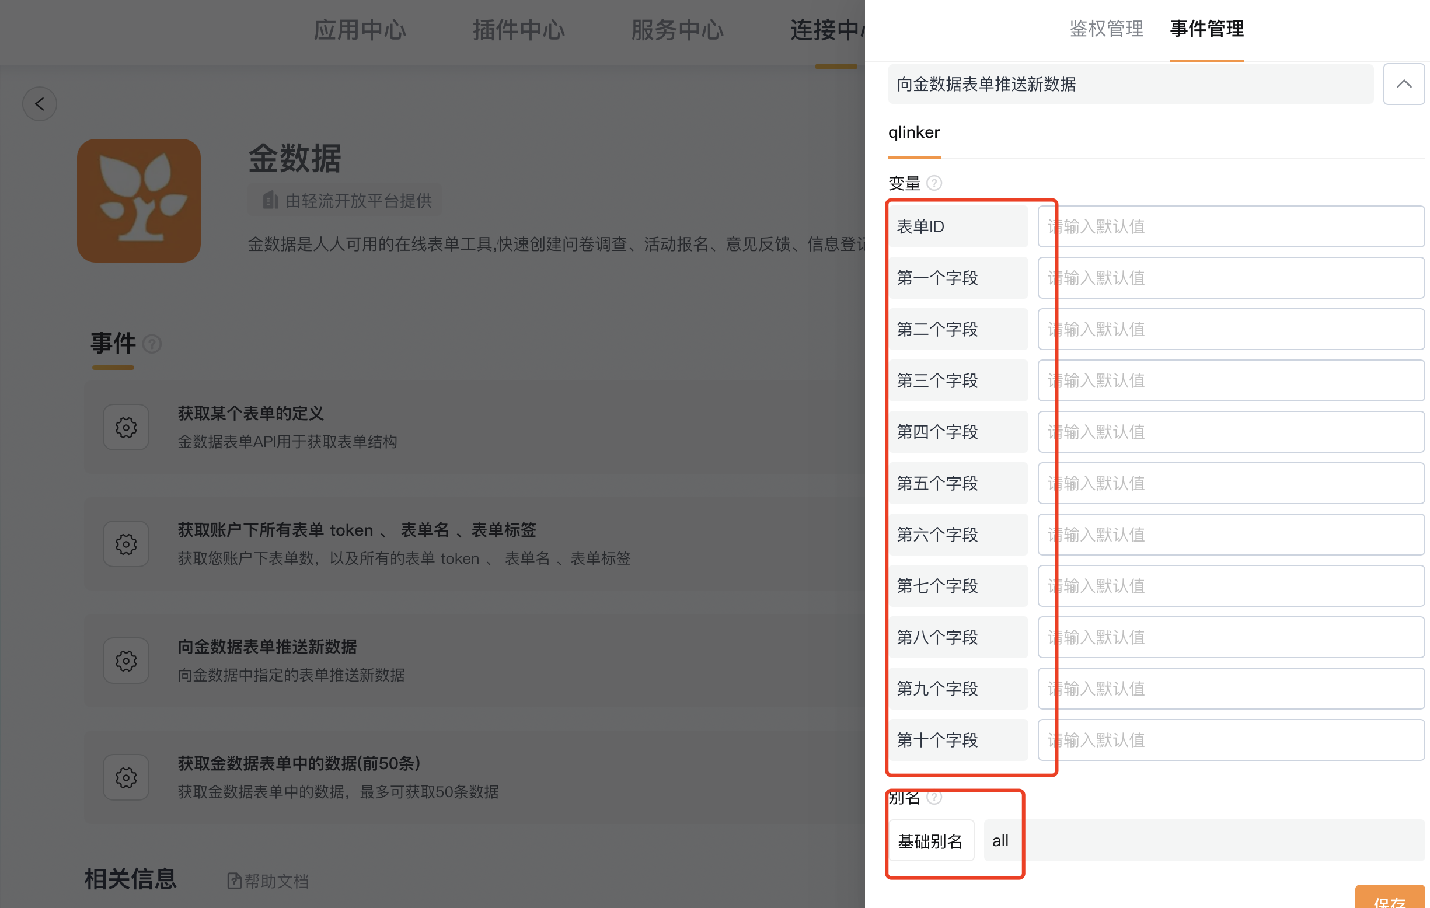Click the 金数据 title text
Screen dimensions: 1430x908
pos(295,159)
